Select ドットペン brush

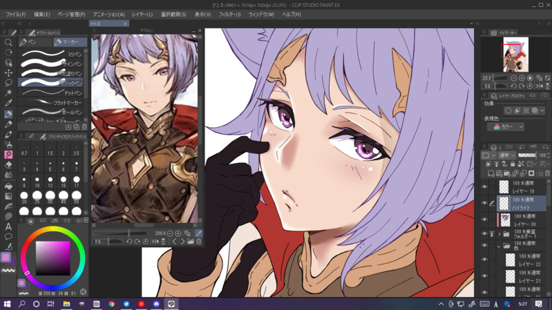click(50, 93)
